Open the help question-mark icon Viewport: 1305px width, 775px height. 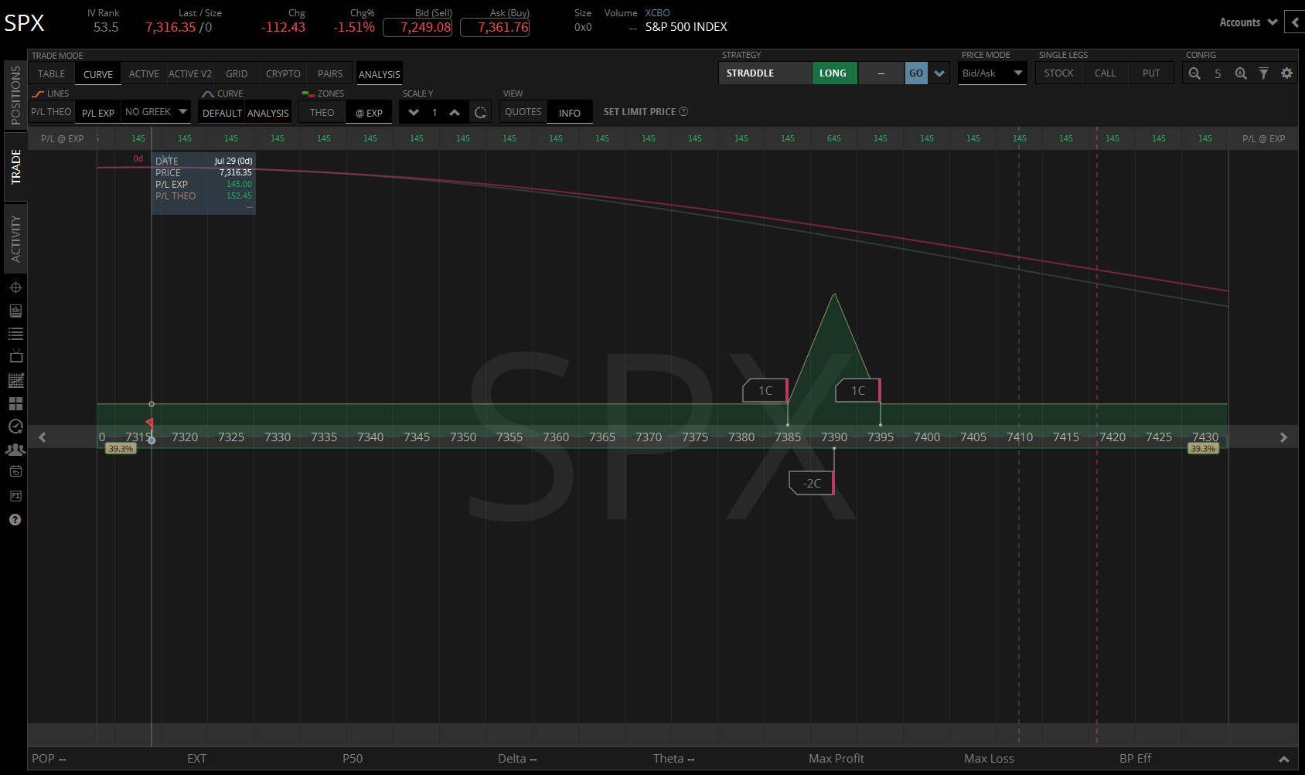coord(15,519)
